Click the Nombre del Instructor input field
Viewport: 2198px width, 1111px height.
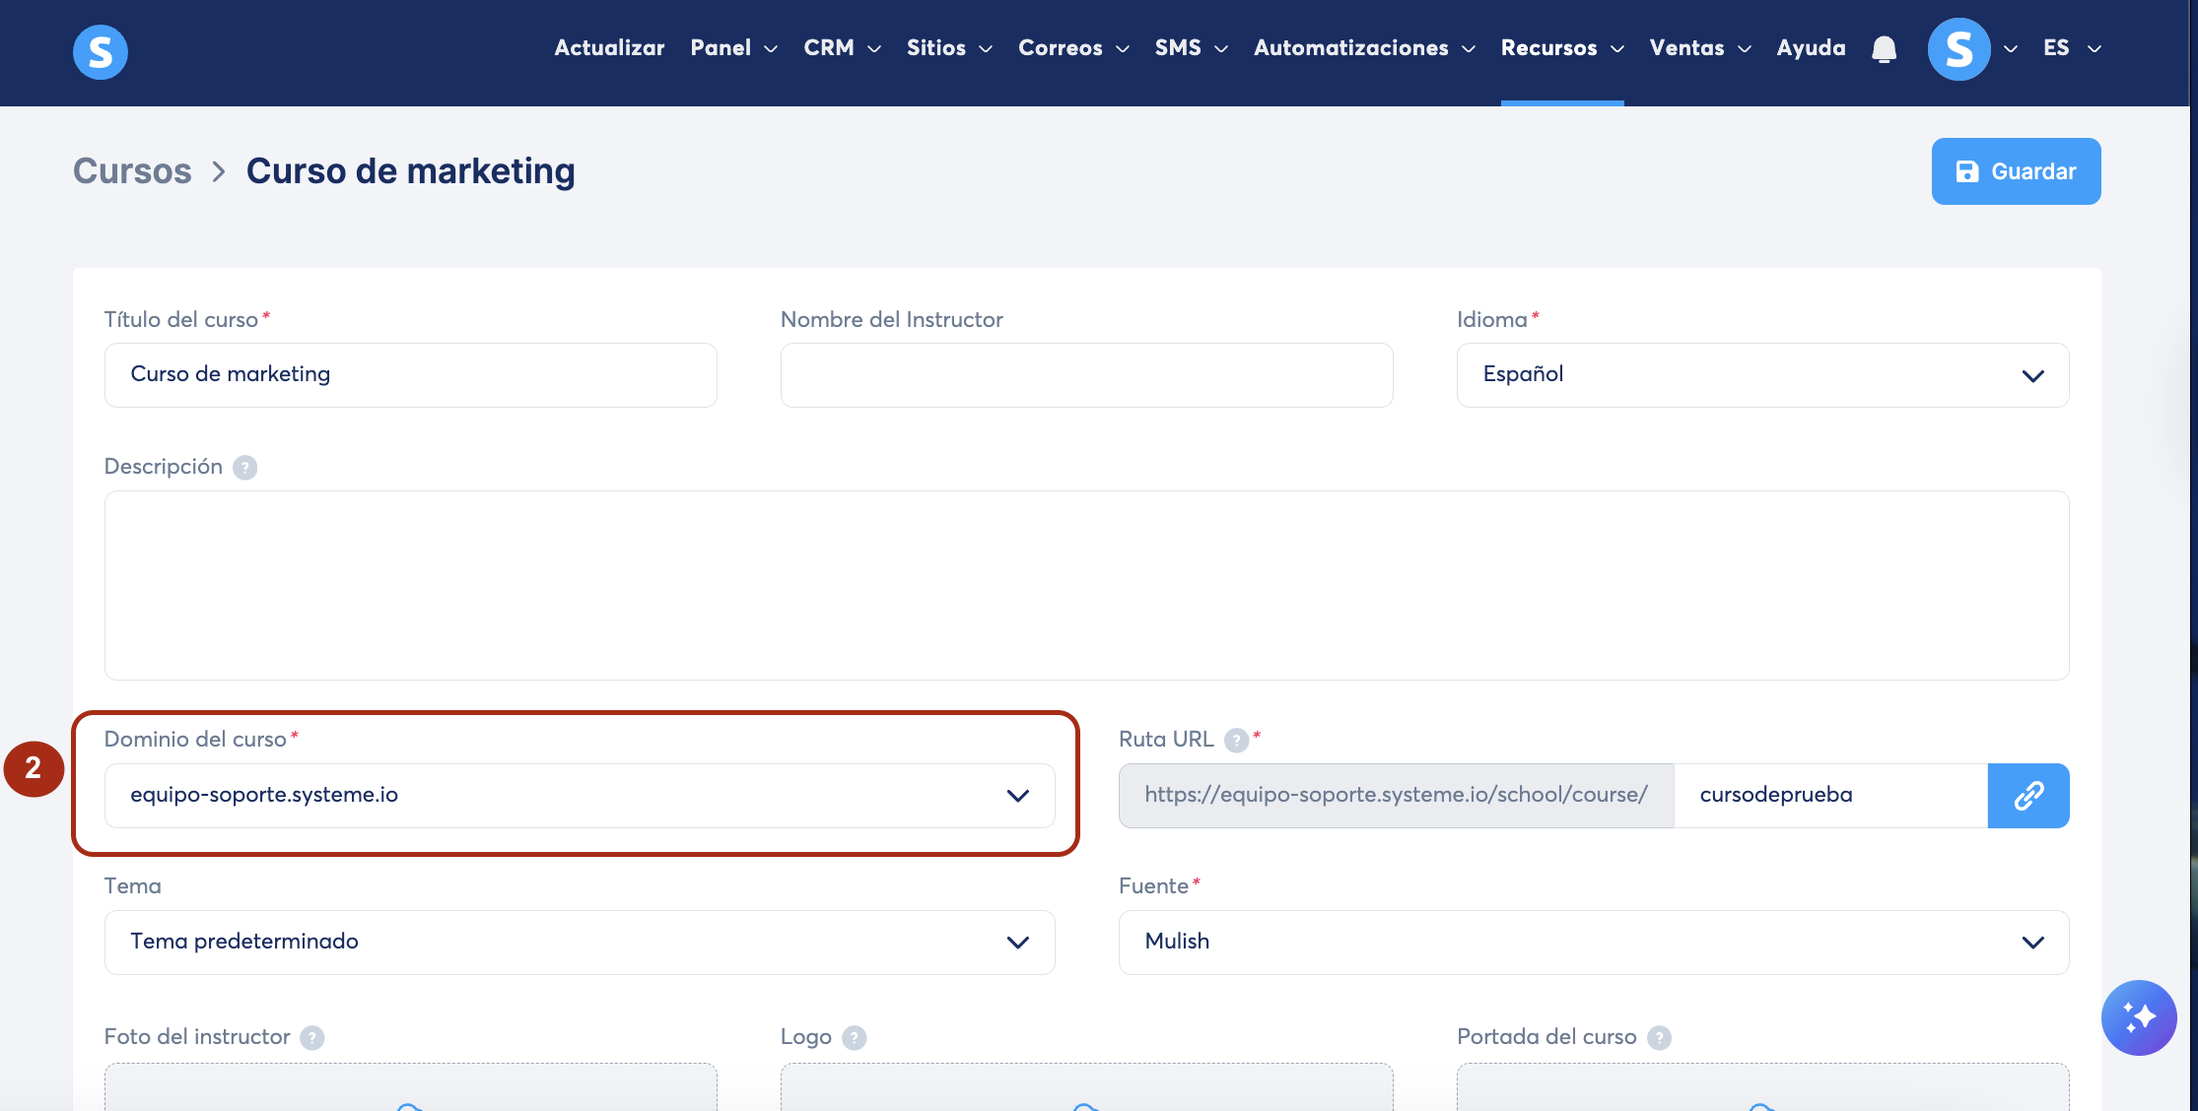(1086, 375)
